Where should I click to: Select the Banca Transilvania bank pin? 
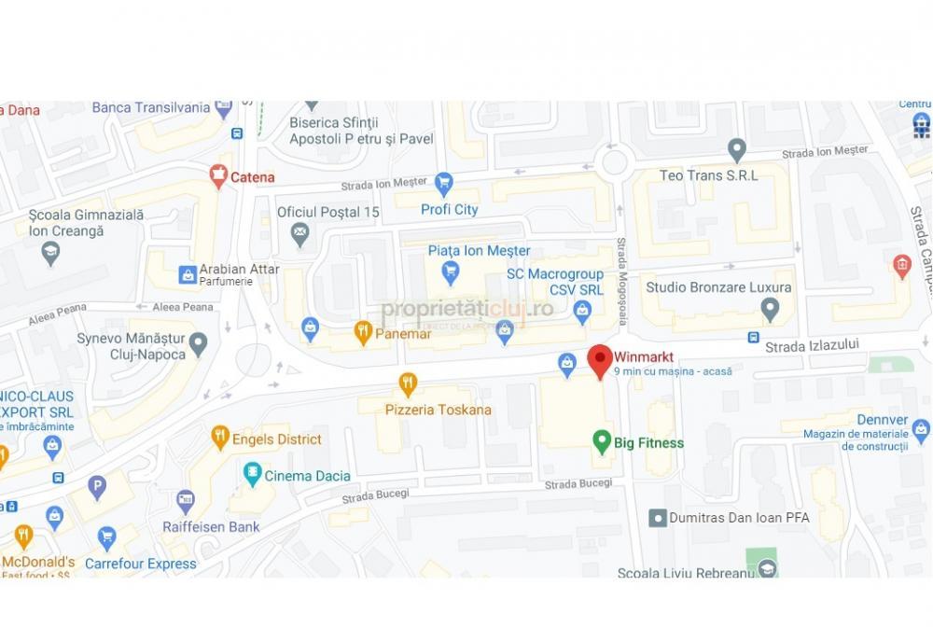pos(224,109)
